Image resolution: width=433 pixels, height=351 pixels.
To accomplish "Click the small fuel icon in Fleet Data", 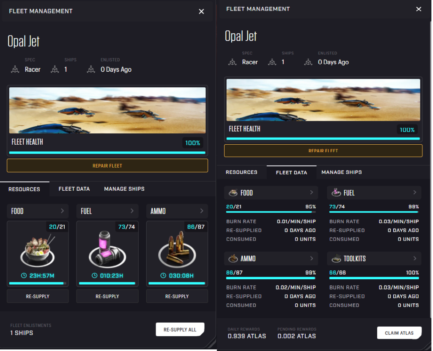I will 337,193.
